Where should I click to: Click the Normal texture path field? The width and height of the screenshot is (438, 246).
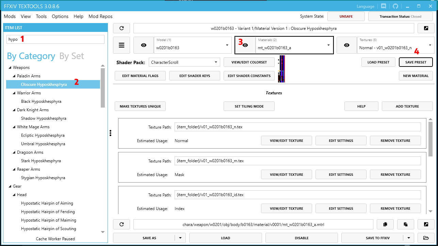(x=298, y=127)
